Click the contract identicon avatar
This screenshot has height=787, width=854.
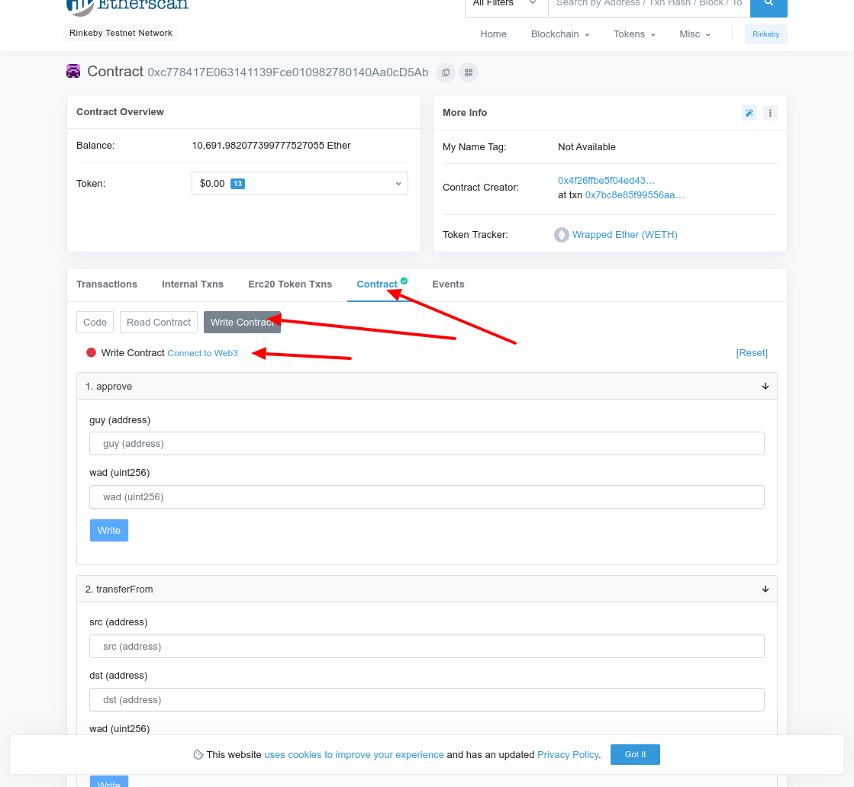73,72
